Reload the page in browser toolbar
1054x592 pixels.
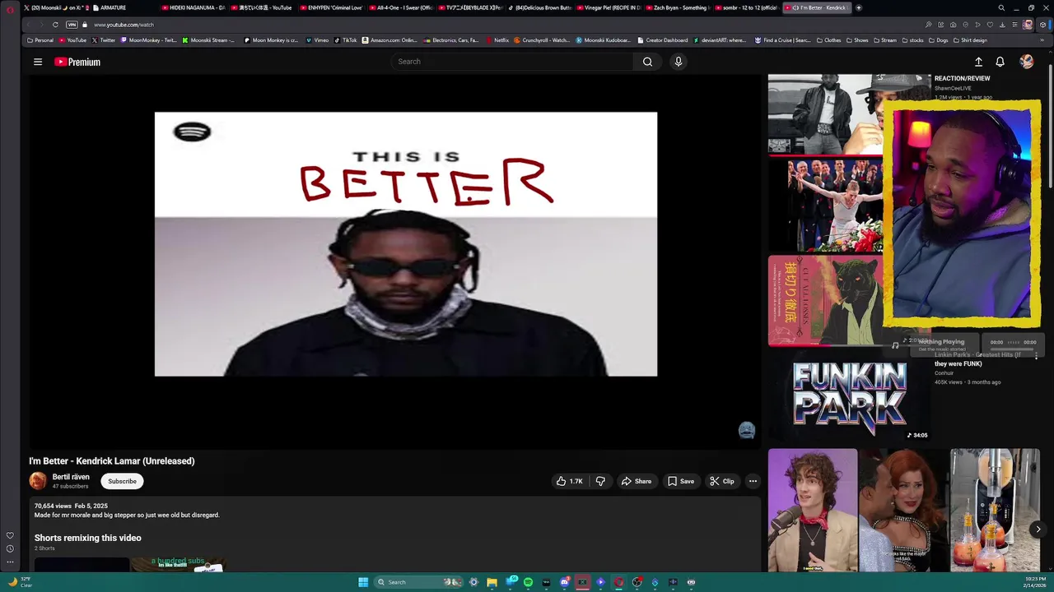click(x=55, y=25)
